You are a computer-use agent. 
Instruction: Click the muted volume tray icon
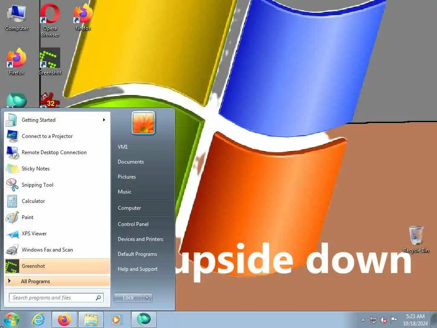pos(384,320)
